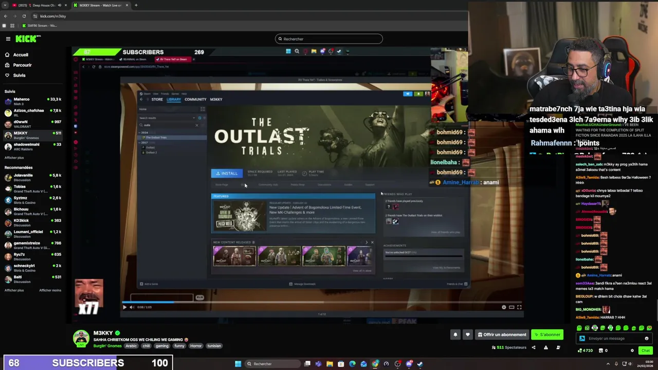Open the 511 Spectateurs viewer count
Image resolution: width=658 pixels, height=370 pixels.
coord(509,348)
